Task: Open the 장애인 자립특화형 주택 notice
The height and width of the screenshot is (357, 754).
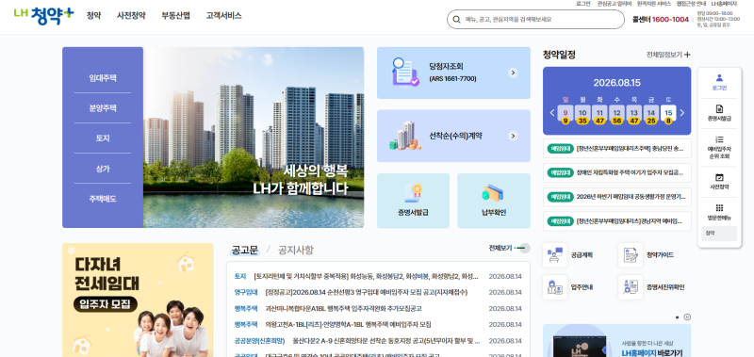Action: [x=617, y=172]
